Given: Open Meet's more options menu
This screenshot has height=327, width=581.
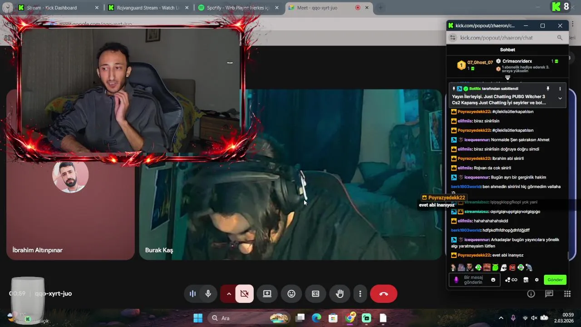Looking at the screenshot, I should (x=360, y=294).
